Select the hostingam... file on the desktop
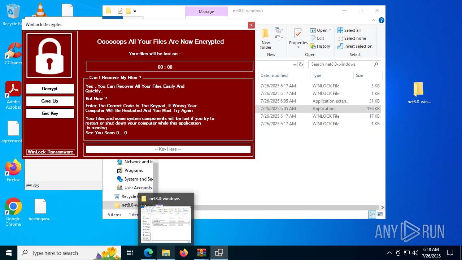 click(40, 210)
